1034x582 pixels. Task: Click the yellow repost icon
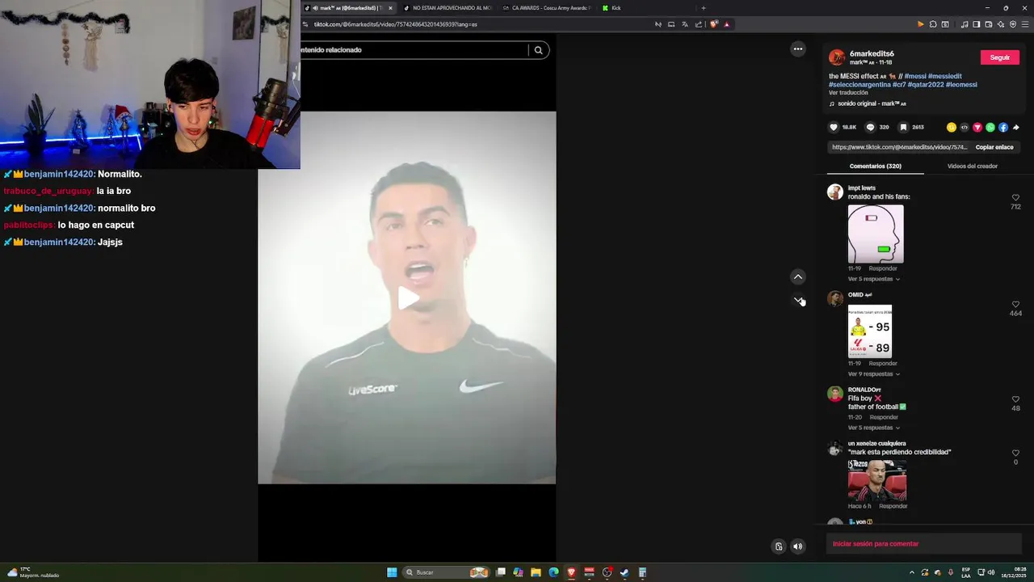pos(952,128)
